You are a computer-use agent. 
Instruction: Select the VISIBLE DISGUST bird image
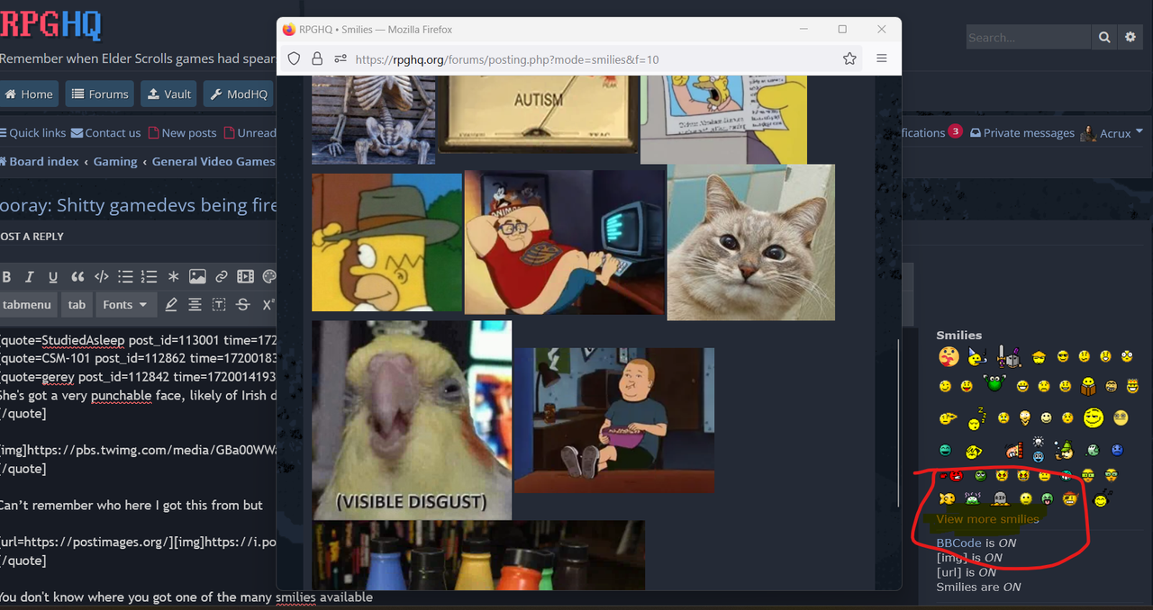coord(412,420)
